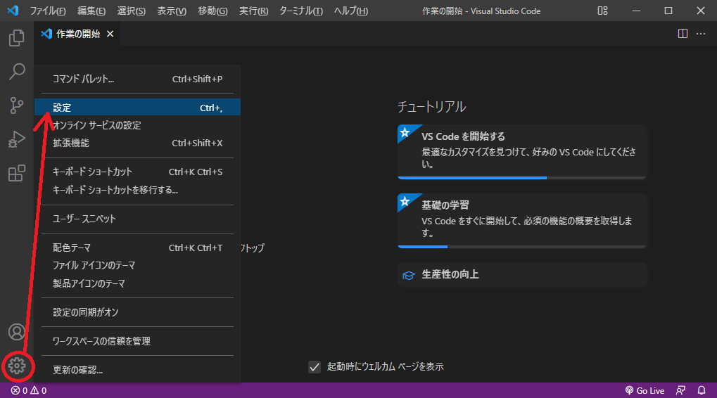717x398 pixels.
Task: Split the editor to the right
Action: tap(683, 33)
